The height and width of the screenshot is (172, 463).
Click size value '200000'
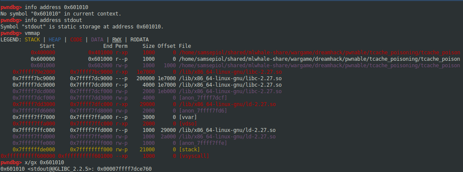(x=146, y=78)
